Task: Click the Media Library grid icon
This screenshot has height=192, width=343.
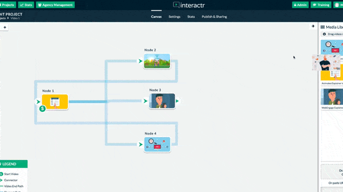Action: 323,27
